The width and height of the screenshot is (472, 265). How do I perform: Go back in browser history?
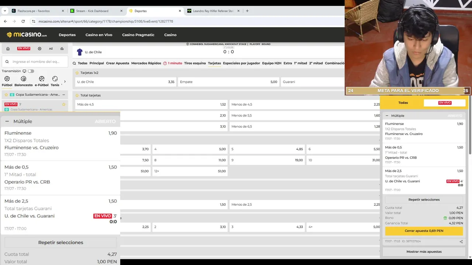(5, 21)
